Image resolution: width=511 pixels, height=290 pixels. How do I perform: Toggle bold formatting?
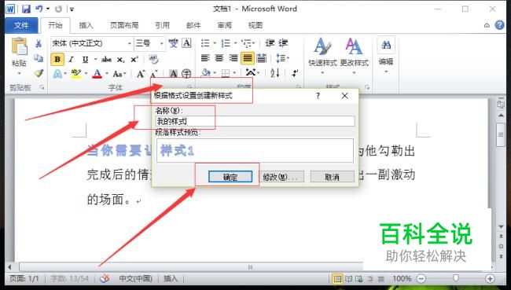coord(57,59)
